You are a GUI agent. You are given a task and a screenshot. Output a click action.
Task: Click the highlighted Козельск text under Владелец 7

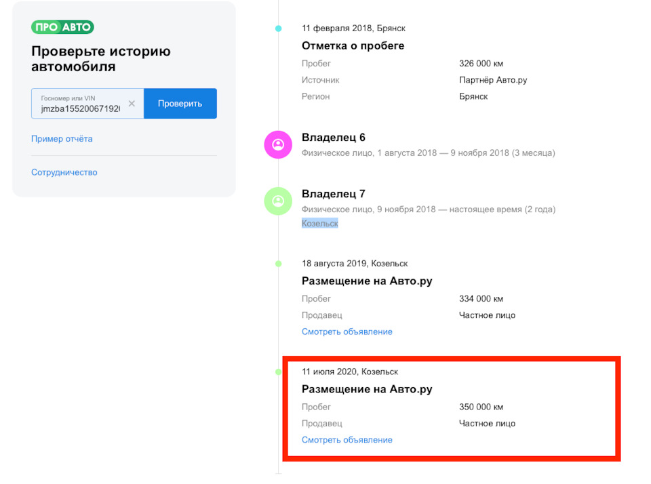point(319,223)
